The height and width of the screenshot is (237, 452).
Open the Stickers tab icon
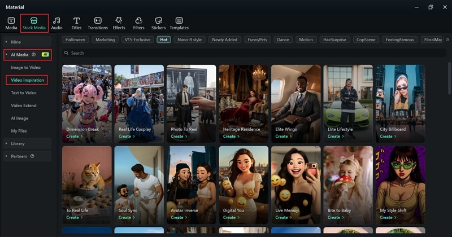[158, 20]
